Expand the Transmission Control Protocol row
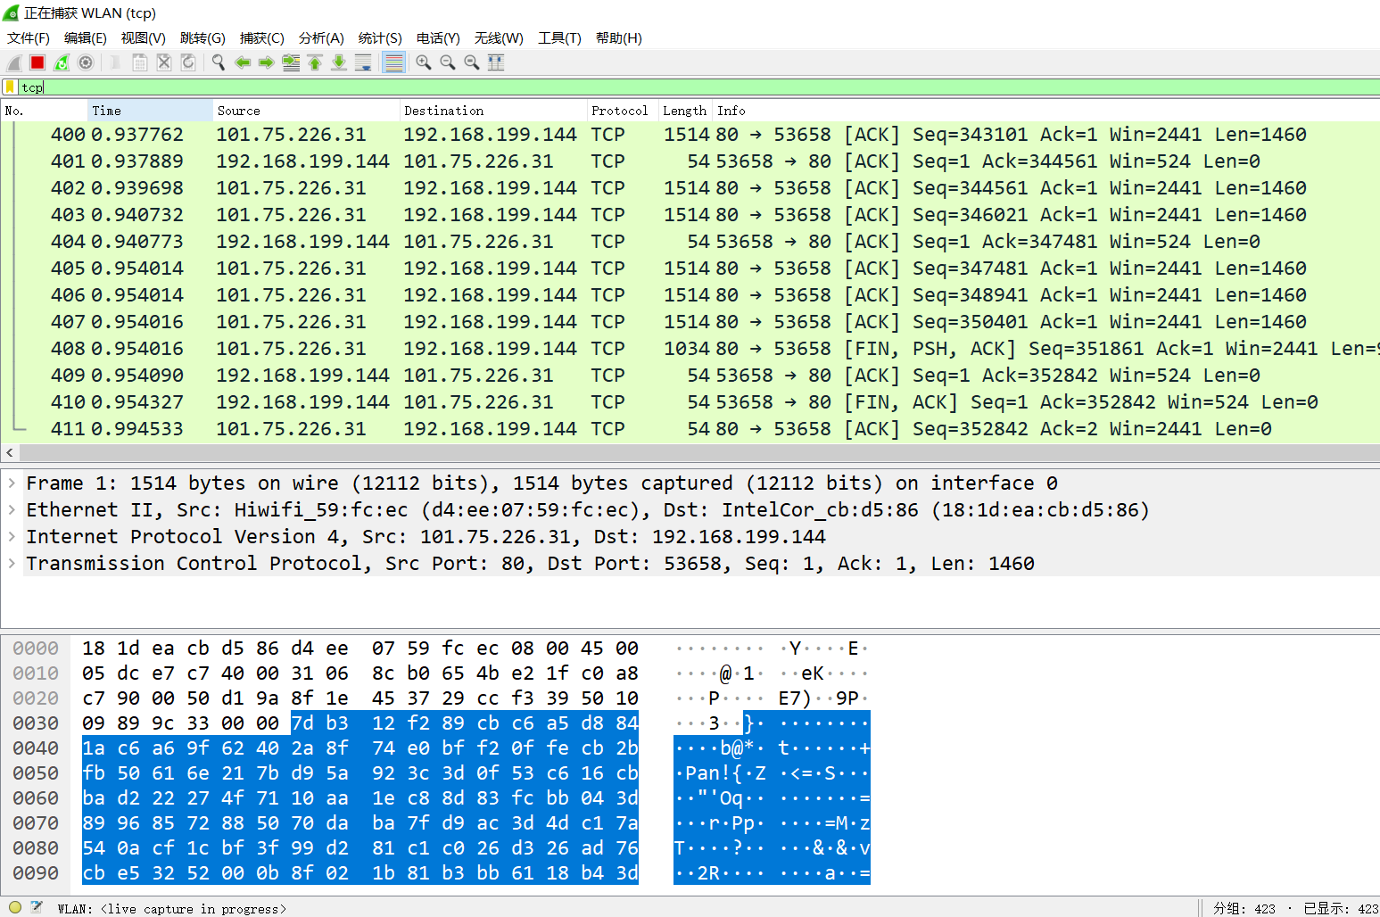Screen dimensions: 1380x917 pyautogui.click(x=12, y=563)
